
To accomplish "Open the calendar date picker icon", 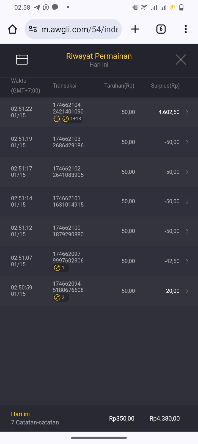I will [22, 59].
